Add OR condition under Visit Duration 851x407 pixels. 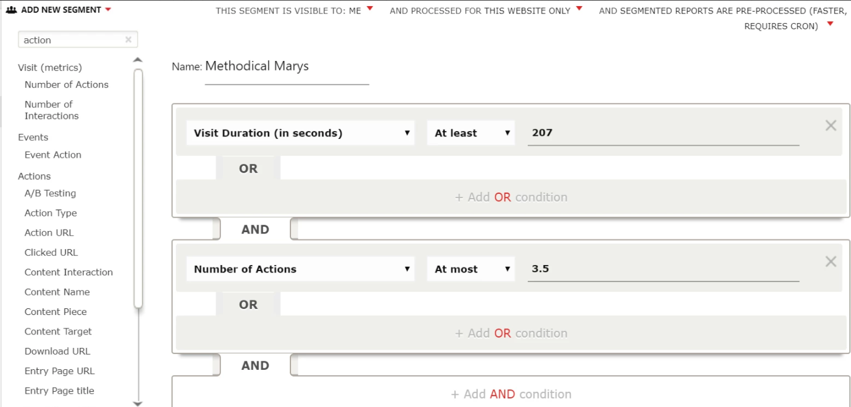pyautogui.click(x=511, y=197)
